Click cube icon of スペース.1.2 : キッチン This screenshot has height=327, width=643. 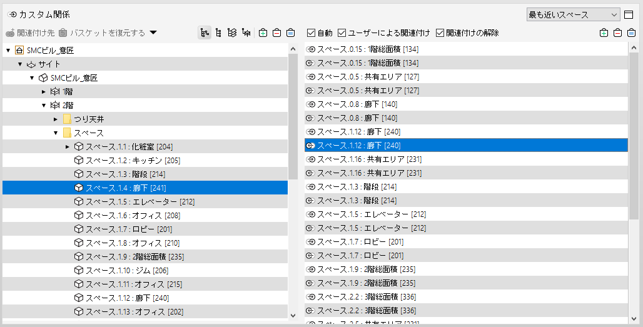pos(79,160)
